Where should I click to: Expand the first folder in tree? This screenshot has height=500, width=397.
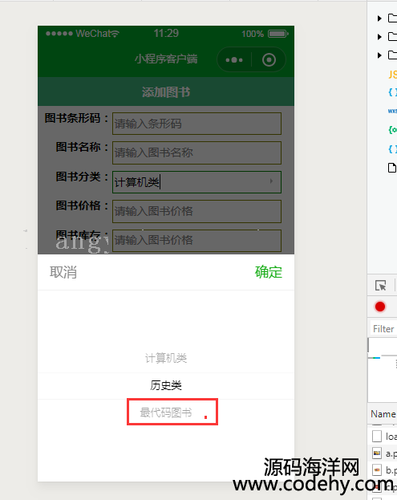coord(379,18)
